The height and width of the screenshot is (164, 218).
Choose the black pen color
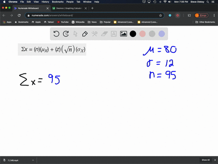point(133,34)
